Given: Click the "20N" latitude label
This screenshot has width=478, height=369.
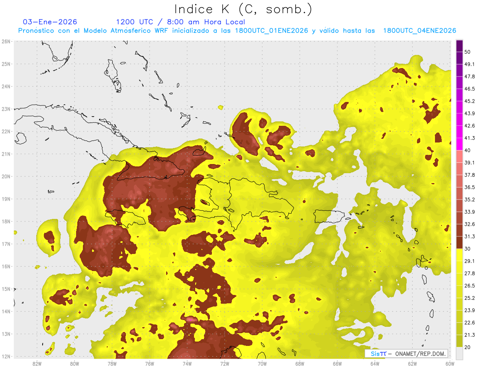Looking at the screenshot, I should (6, 176).
